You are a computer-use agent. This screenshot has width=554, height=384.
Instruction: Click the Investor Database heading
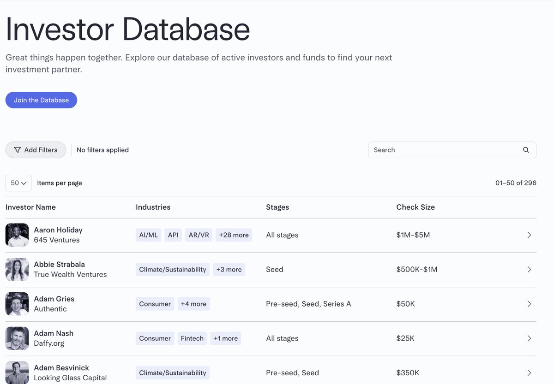click(128, 29)
